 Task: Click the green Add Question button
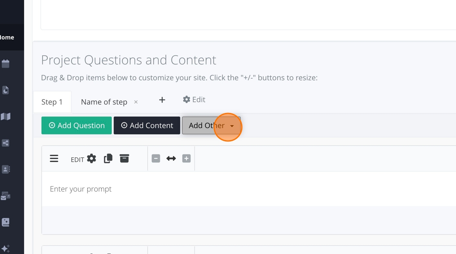click(77, 126)
